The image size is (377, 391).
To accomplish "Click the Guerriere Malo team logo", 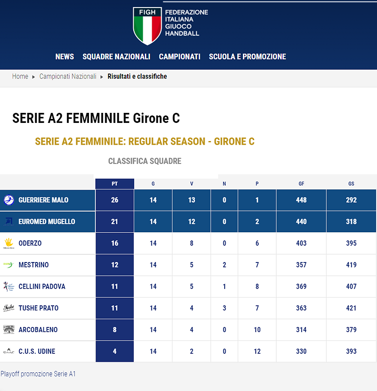I will 9,200.
